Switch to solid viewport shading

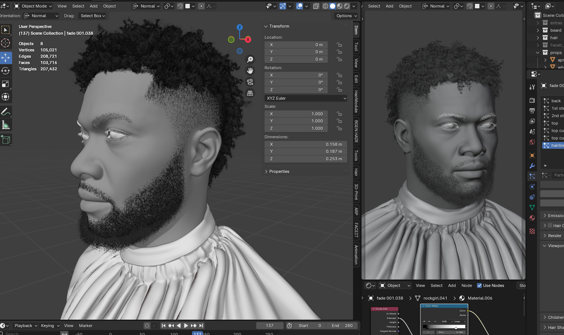[x=333, y=6]
